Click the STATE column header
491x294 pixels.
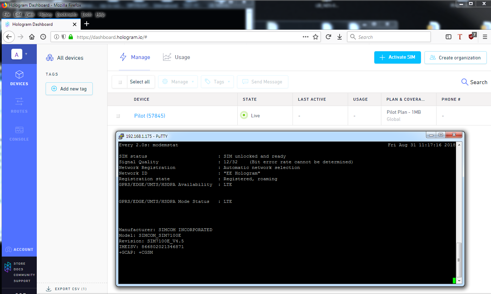[250, 99]
